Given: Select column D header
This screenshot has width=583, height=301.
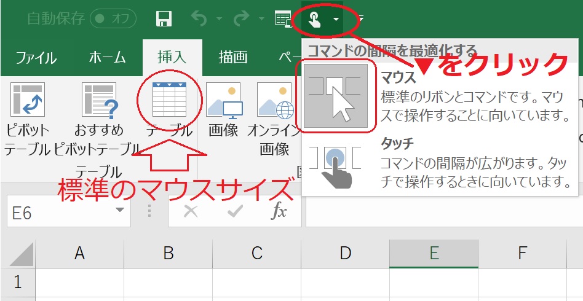Looking at the screenshot, I should 346,254.
